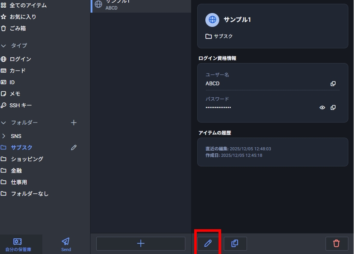Click the clone item icon
This screenshot has height=254, width=355.
tap(235, 243)
